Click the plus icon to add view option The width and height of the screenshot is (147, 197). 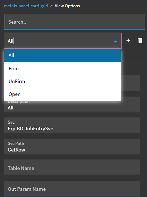coord(128,40)
